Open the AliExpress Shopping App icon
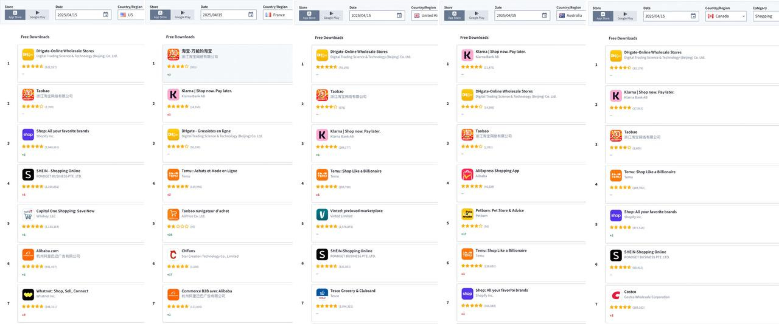The image size is (779, 324). coord(467,174)
